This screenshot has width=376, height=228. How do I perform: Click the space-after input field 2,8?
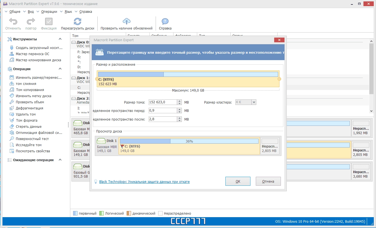tap(163, 119)
